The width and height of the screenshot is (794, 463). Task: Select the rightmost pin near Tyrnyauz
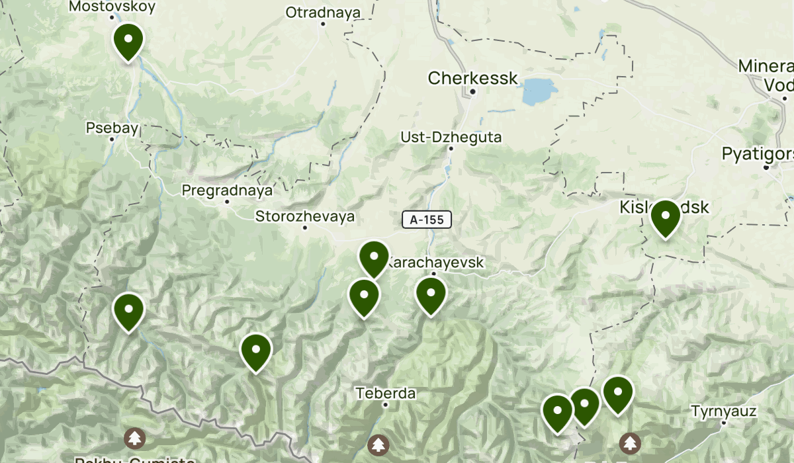coord(618,394)
